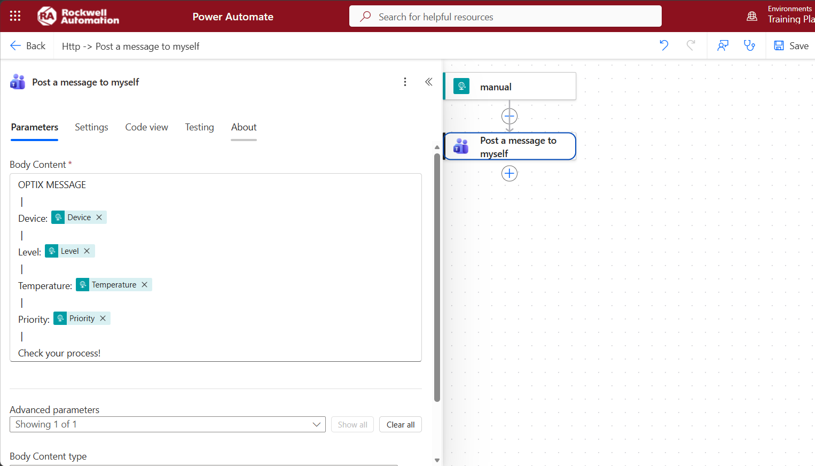The image size is (815, 466).
Task: Select the Priority token chip
Action: pyautogui.click(x=82, y=319)
